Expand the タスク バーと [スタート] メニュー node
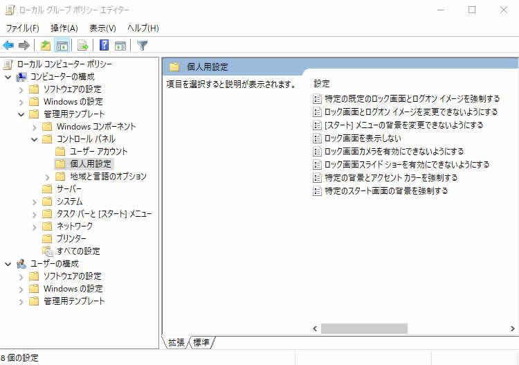Image resolution: width=519 pixels, height=365 pixels. (35, 214)
